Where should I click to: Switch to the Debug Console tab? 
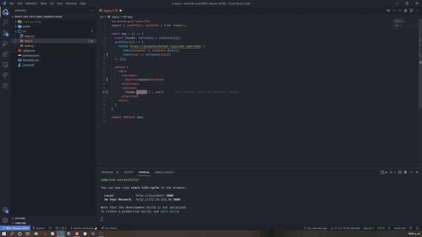click(164, 172)
